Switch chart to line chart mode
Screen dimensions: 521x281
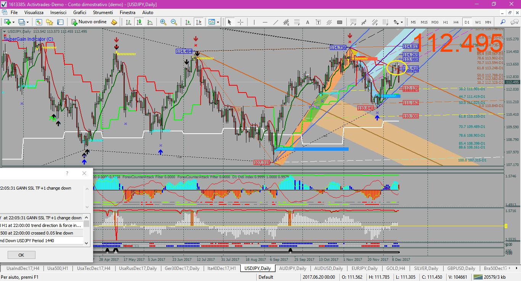150,22
